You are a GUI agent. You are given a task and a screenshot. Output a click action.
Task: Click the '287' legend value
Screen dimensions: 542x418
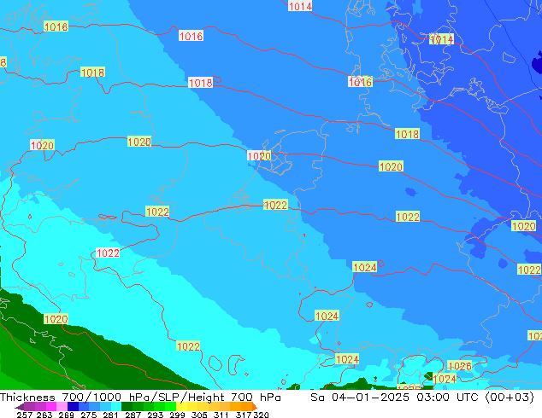pyautogui.click(x=133, y=415)
